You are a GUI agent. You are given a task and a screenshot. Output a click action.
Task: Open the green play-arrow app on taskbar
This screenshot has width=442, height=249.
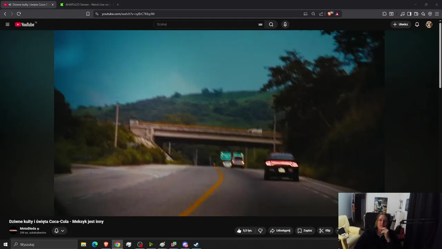point(151,245)
